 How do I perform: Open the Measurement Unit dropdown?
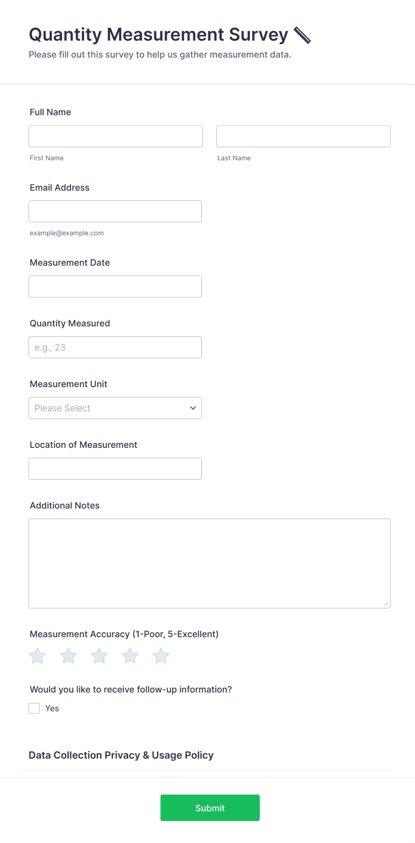(115, 408)
